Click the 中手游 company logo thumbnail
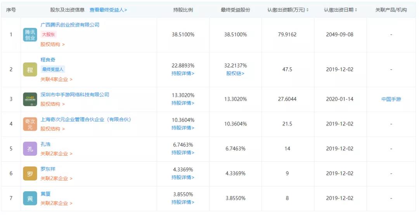Image resolution: width=419 pixels, height=215 pixels. click(x=30, y=99)
